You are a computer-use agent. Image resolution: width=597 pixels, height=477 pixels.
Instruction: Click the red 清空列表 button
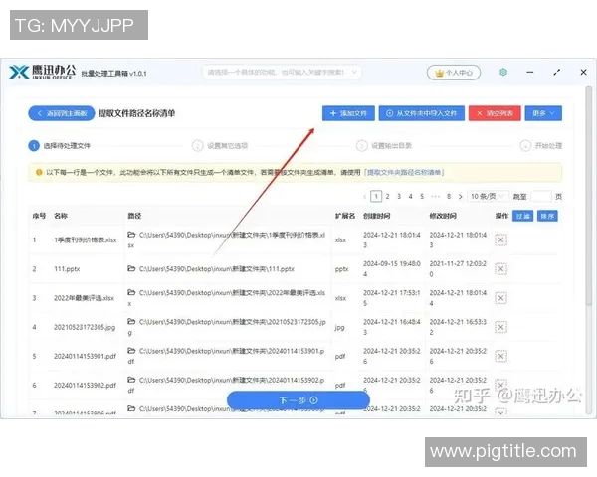[x=495, y=113]
